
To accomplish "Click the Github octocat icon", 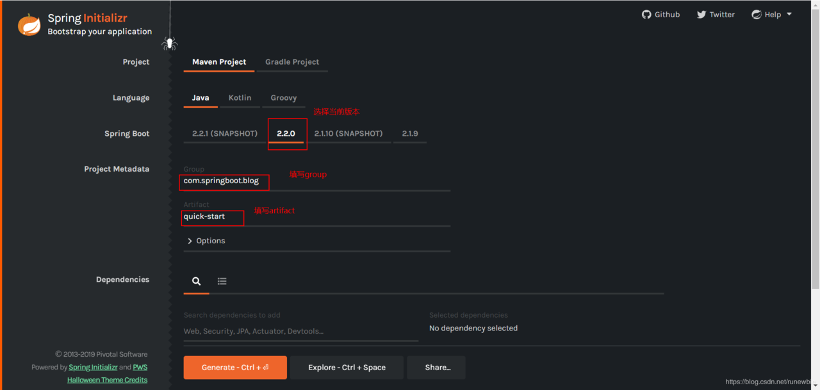I will click(646, 14).
